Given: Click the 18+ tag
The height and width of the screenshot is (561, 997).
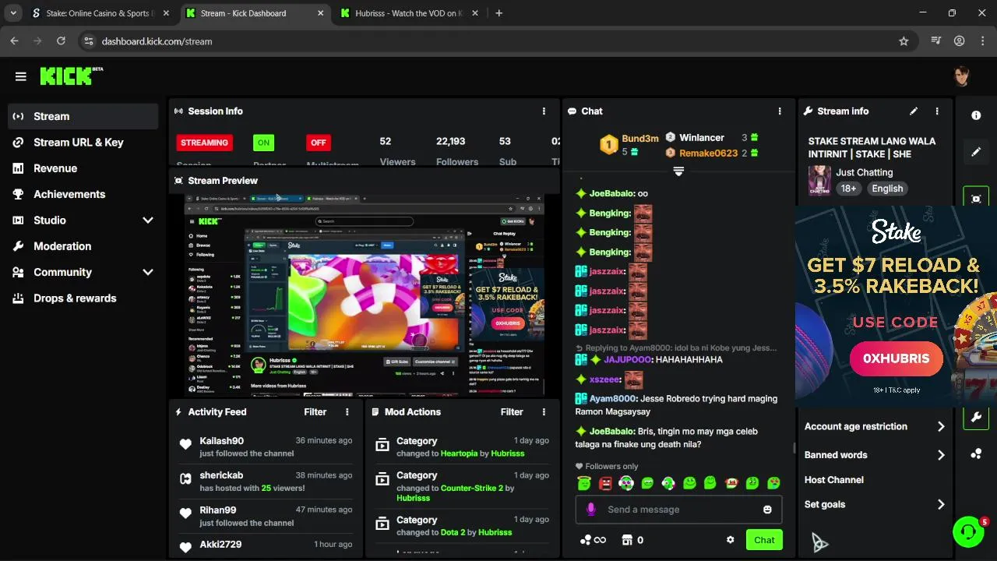Looking at the screenshot, I should (848, 189).
